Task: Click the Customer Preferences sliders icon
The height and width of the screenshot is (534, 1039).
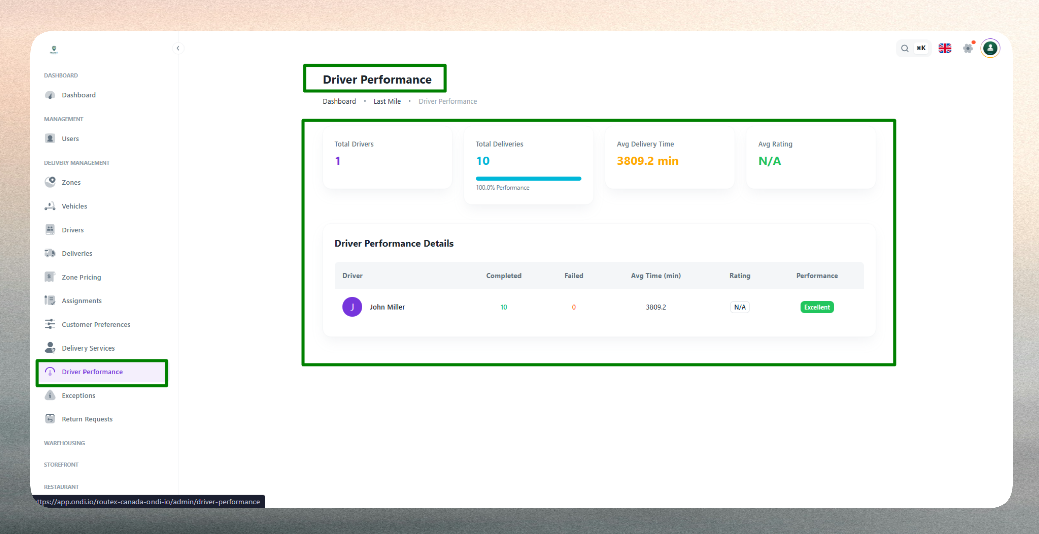Action: (x=49, y=324)
